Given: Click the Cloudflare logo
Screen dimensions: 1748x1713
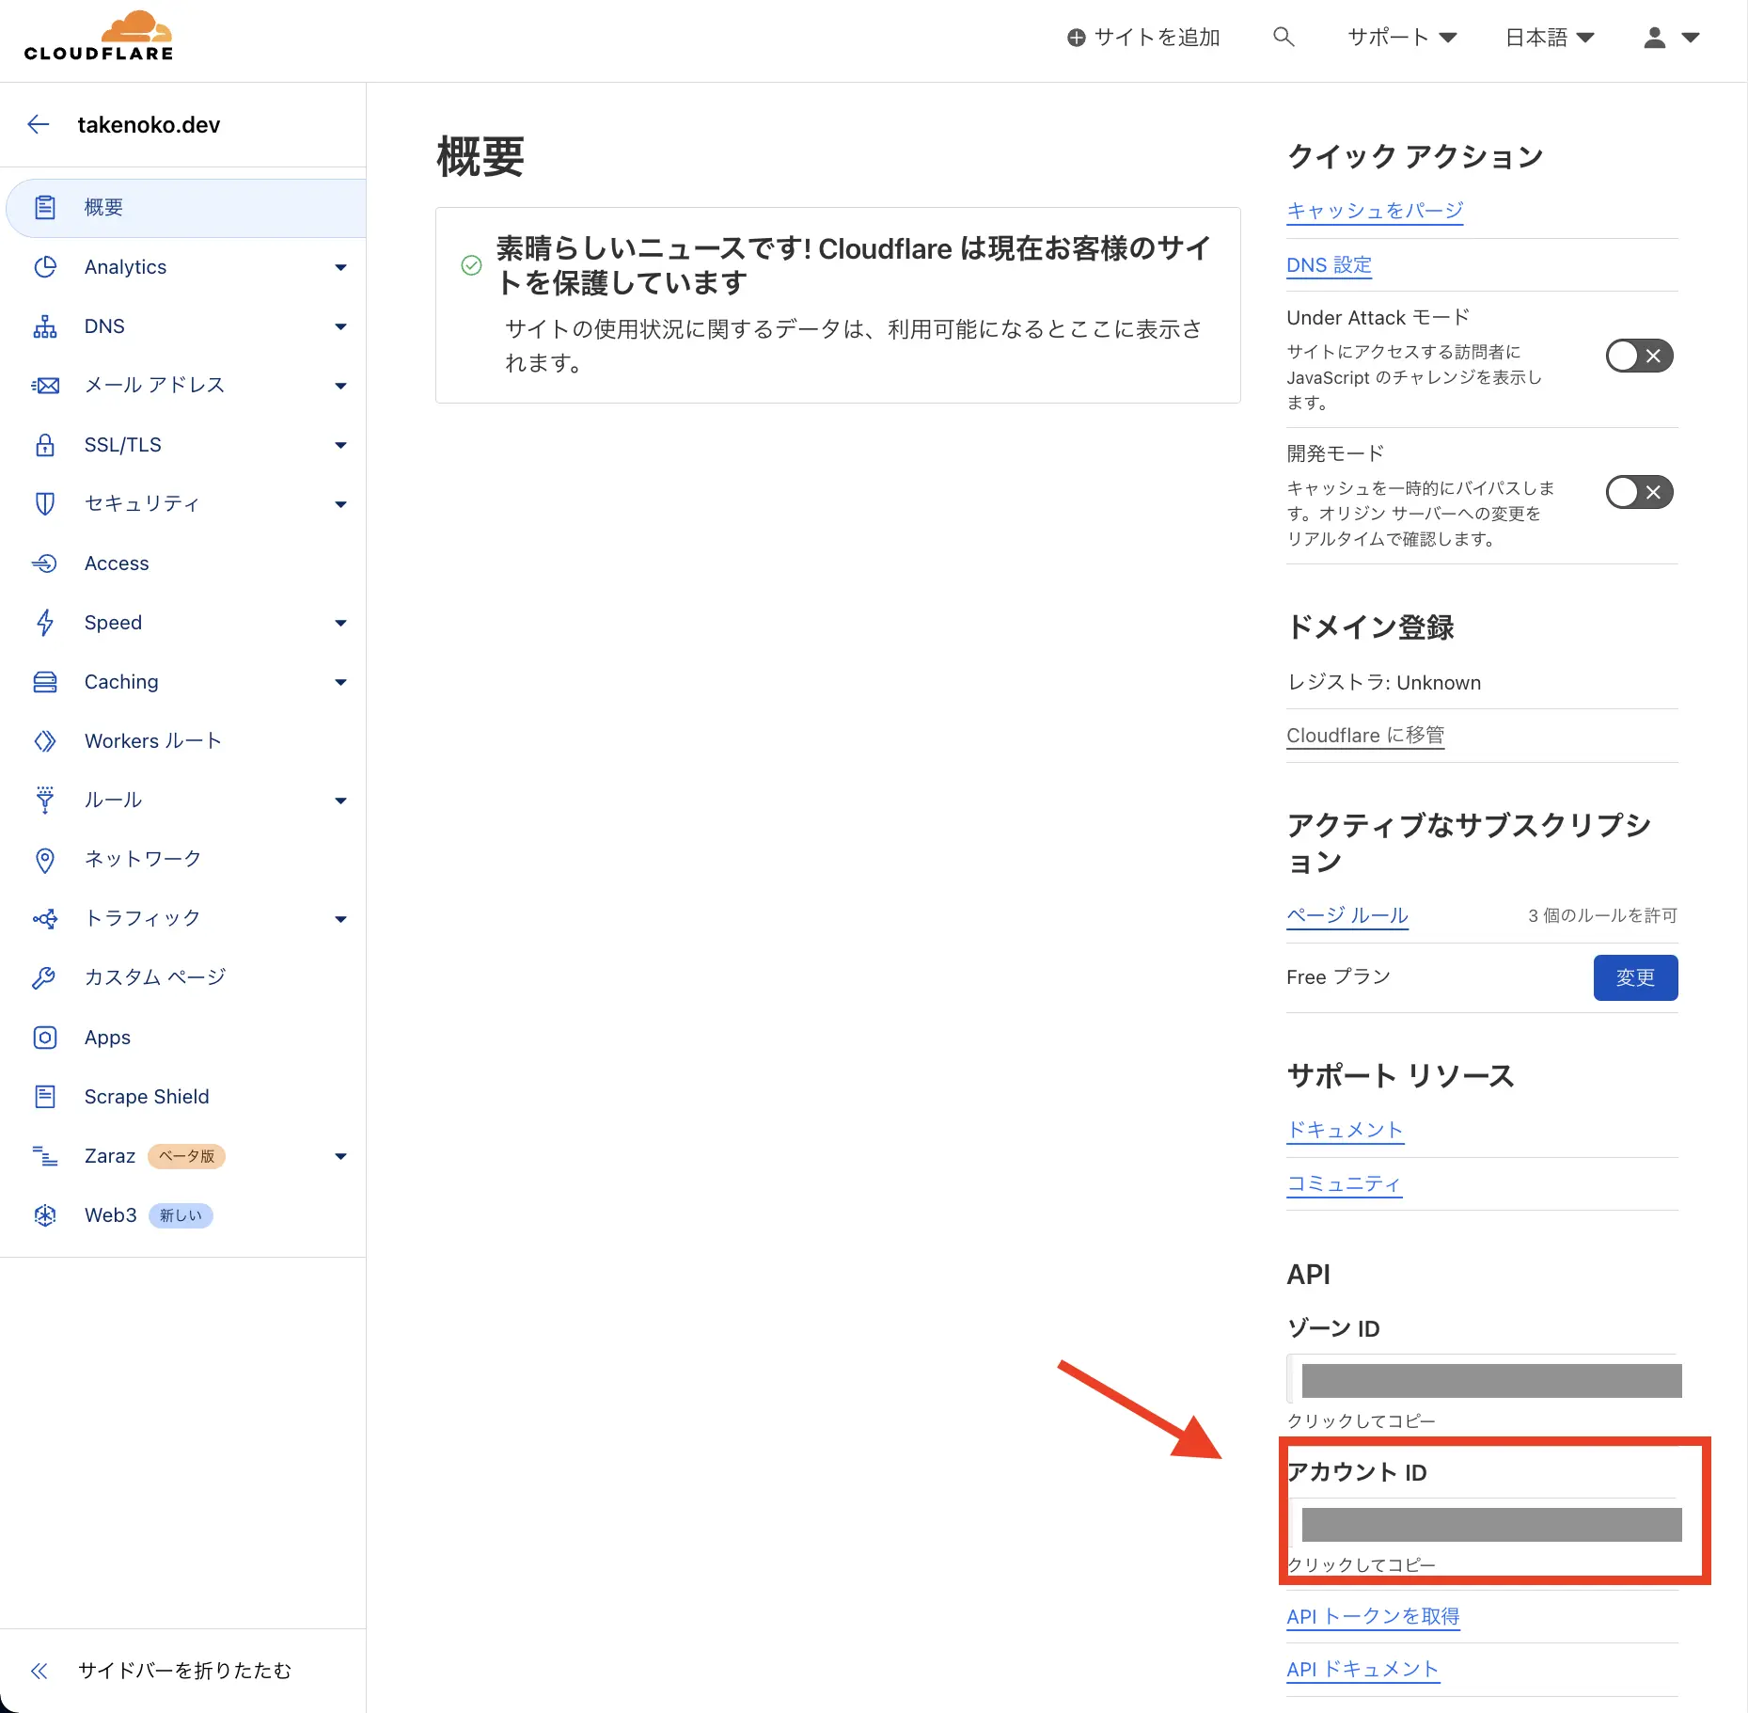Looking at the screenshot, I should pyautogui.click(x=98, y=34).
